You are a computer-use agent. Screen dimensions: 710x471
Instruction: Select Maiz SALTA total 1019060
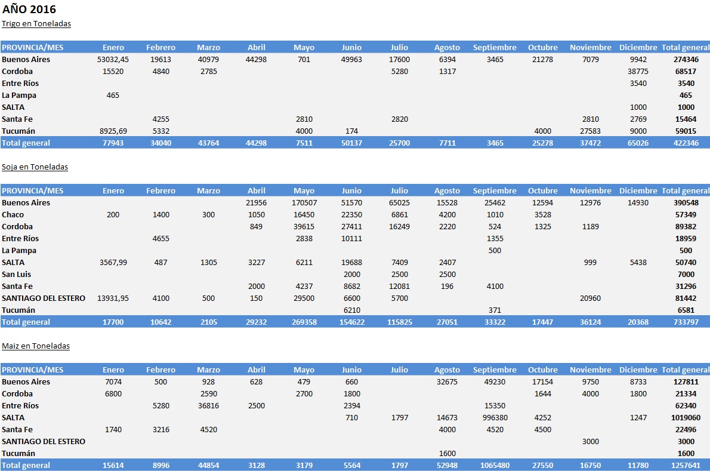tap(686, 417)
